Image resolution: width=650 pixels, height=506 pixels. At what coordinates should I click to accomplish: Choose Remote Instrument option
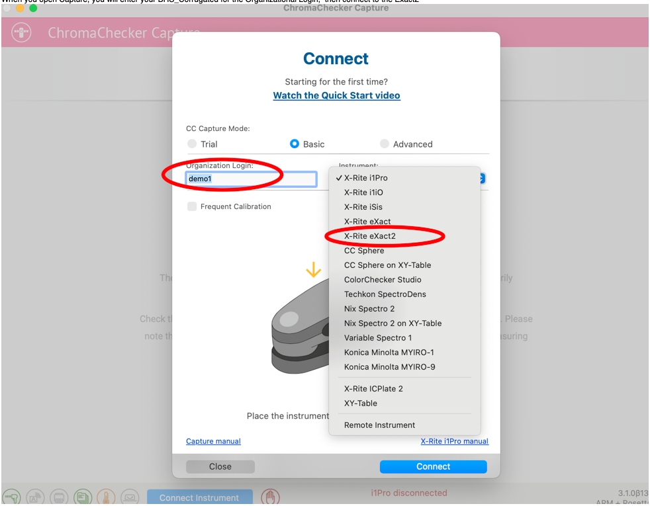click(x=404, y=425)
